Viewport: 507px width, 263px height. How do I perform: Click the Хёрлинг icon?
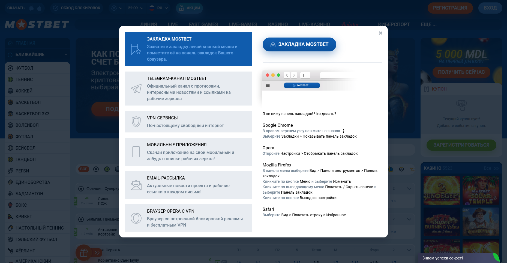[x=10, y=251]
